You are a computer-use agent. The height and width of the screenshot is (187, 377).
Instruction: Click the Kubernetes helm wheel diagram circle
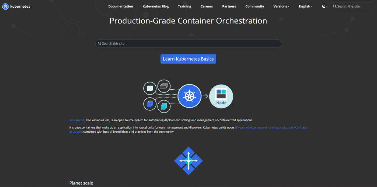[189, 96]
